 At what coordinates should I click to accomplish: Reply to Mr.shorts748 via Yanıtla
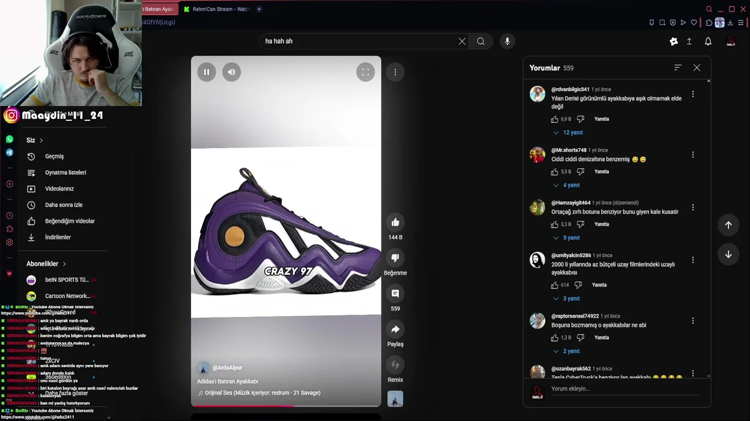click(x=602, y=171)
